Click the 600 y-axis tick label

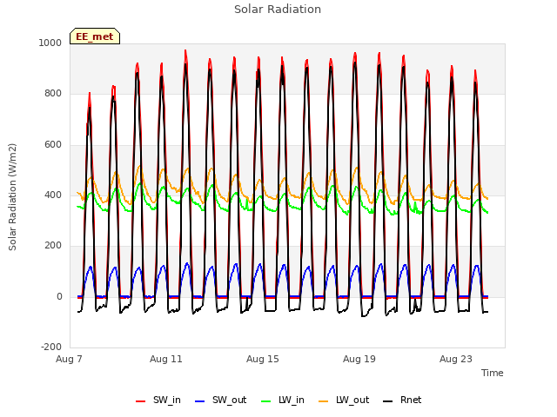[x=53, y=145]
